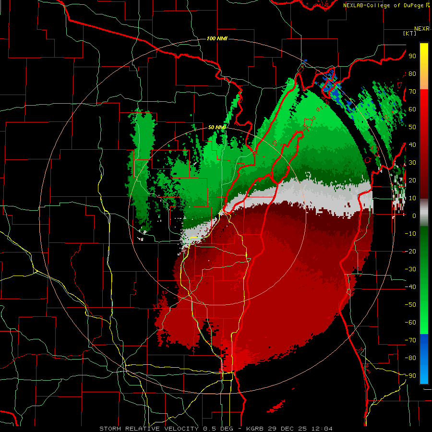The image size is (432, 432).
Task: Pick the blue bottom of the color bar
Action: point(424,359)
